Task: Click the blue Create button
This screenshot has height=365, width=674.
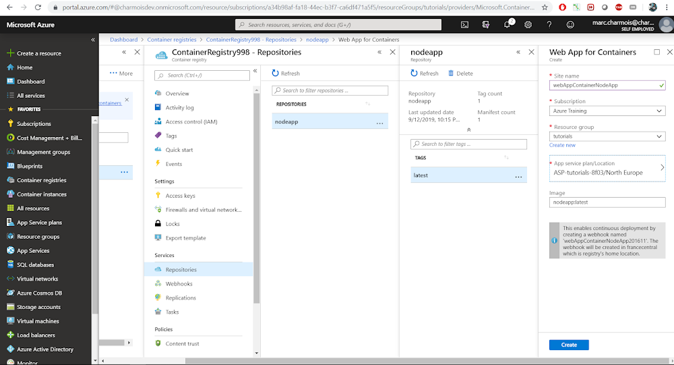Action: click(x=569, y=345)
